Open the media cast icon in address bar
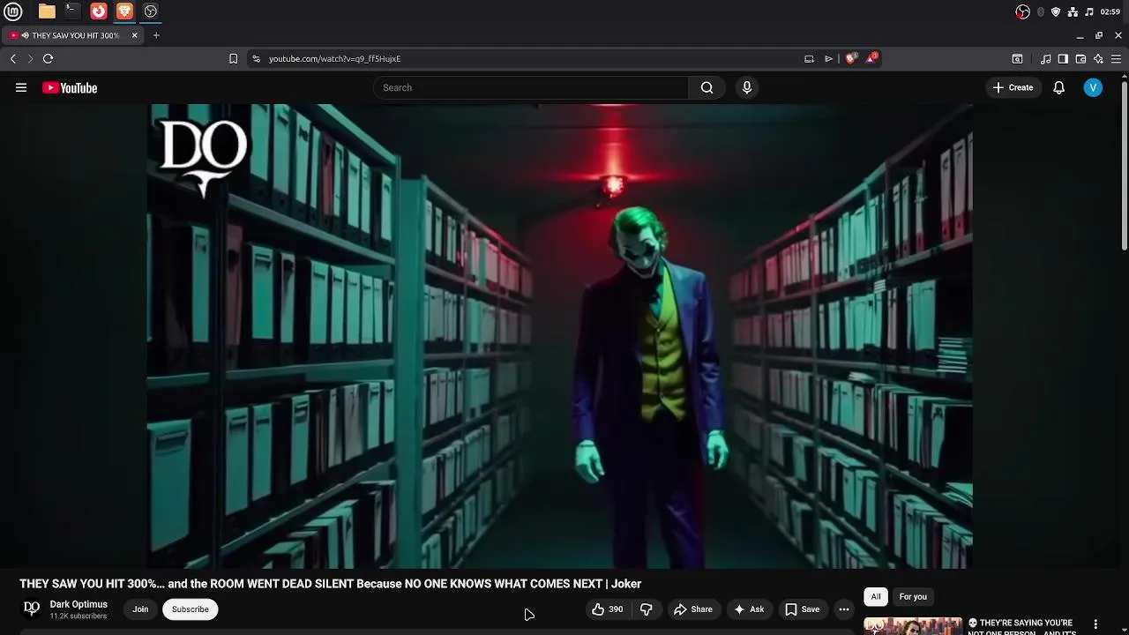The width and height of the screenshot is (1129, 635). coord(809,58)
